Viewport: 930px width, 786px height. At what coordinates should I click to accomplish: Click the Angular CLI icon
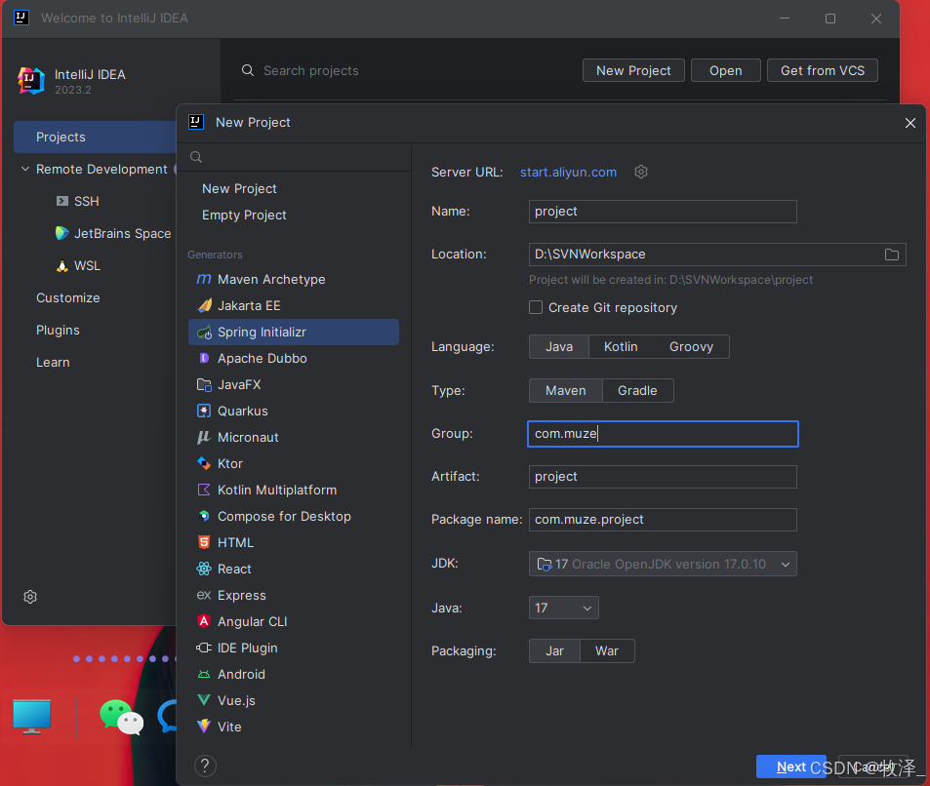pos(204,621)
